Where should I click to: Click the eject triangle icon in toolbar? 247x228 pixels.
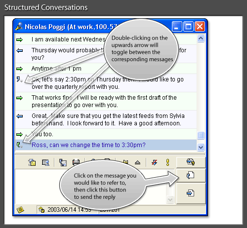137,162
